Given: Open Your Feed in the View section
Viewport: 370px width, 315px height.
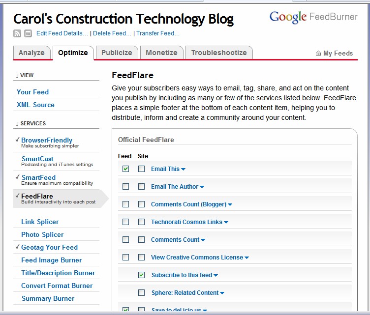Looking at the screenshot, I should [x=33, y=92].
